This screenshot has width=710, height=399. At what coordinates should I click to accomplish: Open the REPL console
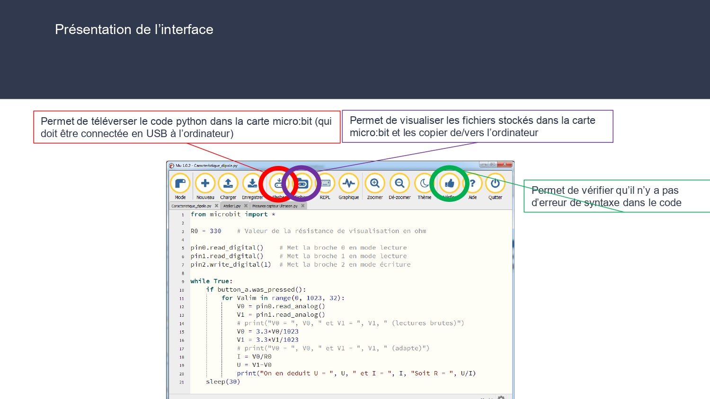tap(325, 184)
